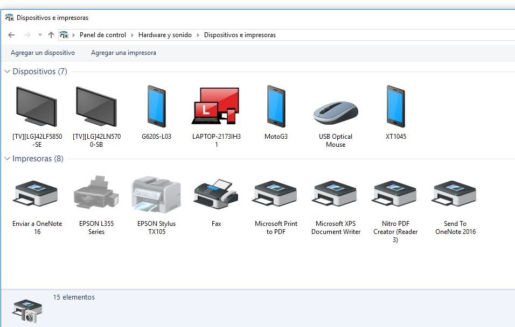Select the USB Optical Mouse icon
515x327 pixels.
click(336, 112)
